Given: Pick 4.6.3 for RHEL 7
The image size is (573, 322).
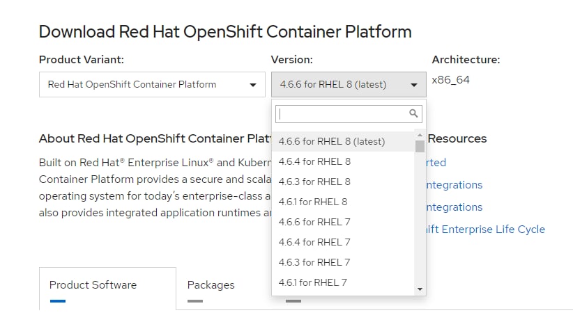Looking at the screenshot, I should tap(343, 262).
